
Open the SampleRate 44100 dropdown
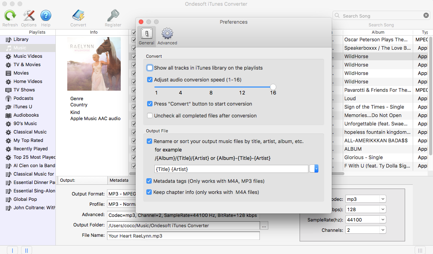[383, 220]
